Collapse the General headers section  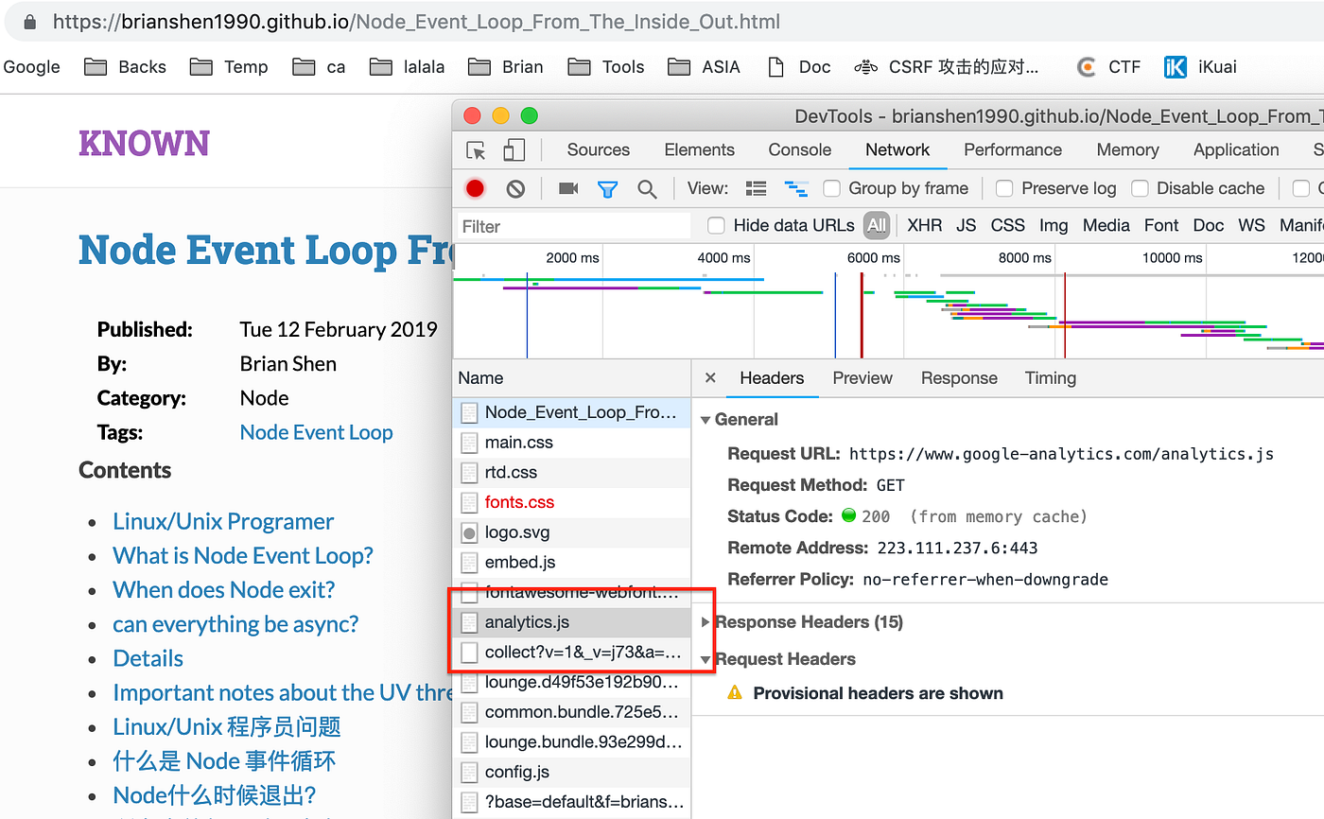point(706,419)
